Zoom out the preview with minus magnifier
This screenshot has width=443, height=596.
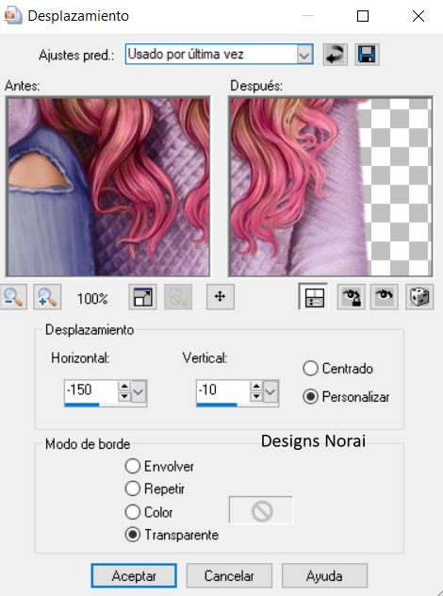click(13, 297)
